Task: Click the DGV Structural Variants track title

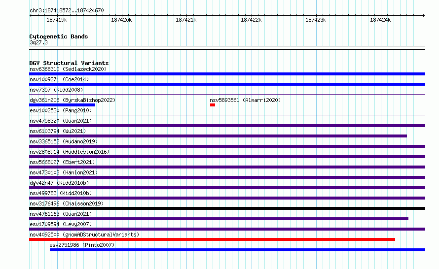Action: click(69, 63)
